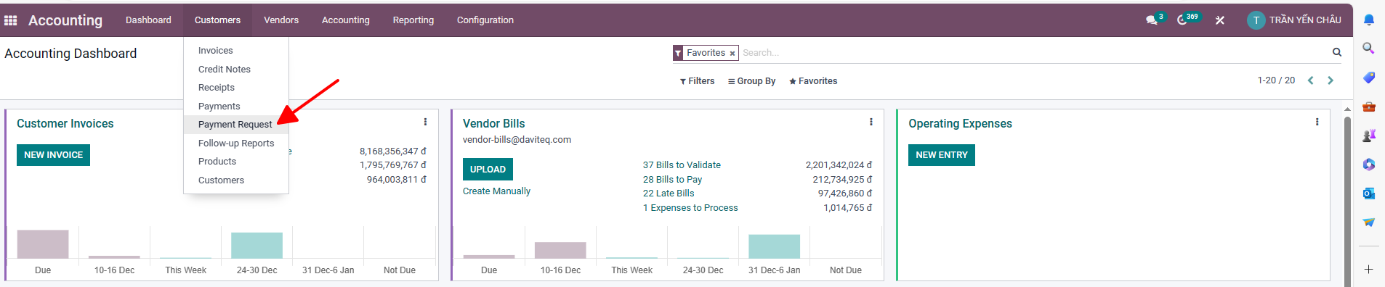
Task: Click the notification bell in the sidebar
Action: (1368, 20)
